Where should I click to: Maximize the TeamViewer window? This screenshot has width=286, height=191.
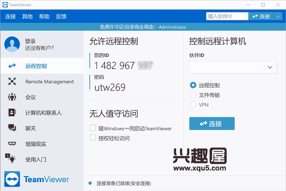(x=263, y=5)
